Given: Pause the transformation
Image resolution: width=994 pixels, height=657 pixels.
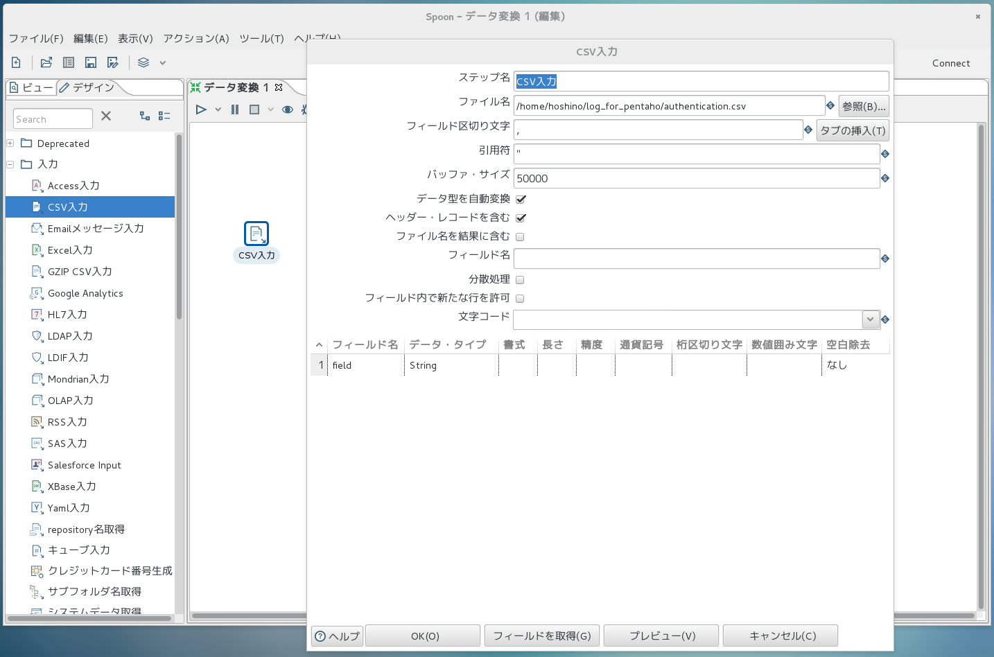Looking at the screenshot, I should 235,109.
